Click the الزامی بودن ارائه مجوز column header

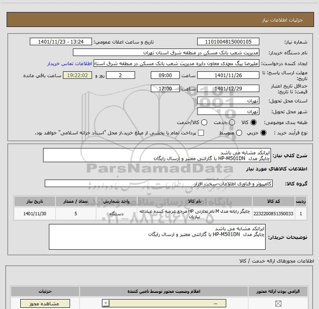coord(278,291)
